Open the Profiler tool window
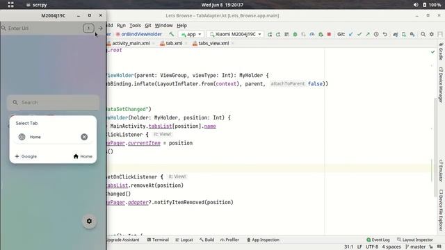This screenshot has width=445, height=250. click(x=229, y=240)
